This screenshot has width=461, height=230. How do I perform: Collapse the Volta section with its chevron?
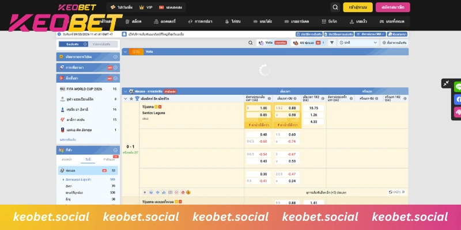coord(125,52)
